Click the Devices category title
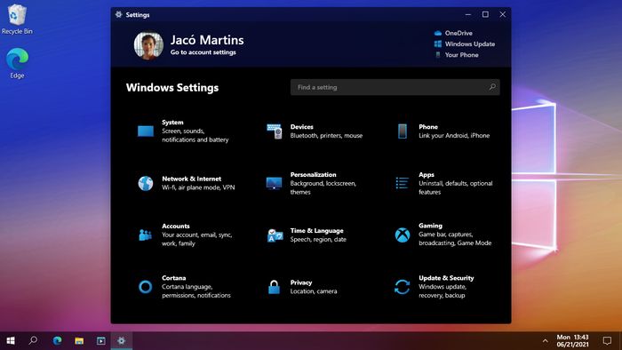622x350 pixels. tap(302, 127)
